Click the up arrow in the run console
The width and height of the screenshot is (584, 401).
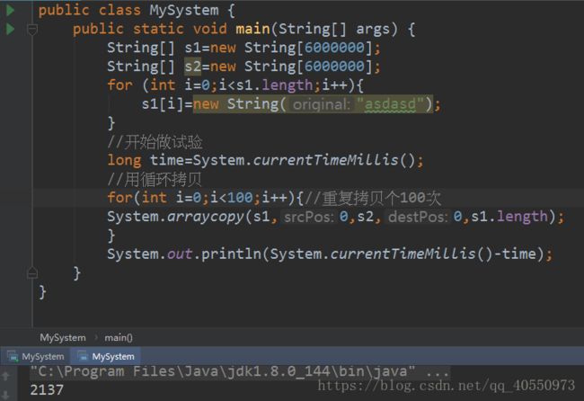click(x=6, y=376)
